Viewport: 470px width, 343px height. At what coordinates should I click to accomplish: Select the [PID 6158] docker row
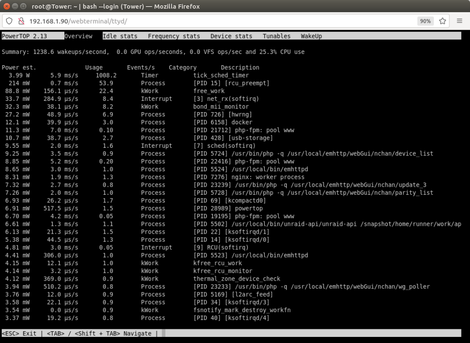pyautogui.click(x=129, y=122)
